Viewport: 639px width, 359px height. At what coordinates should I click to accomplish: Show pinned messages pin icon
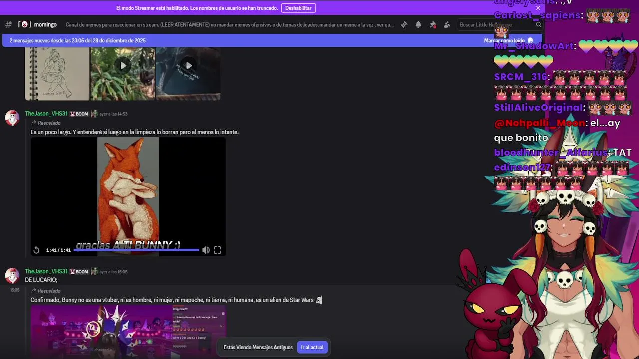pos(433,24)
